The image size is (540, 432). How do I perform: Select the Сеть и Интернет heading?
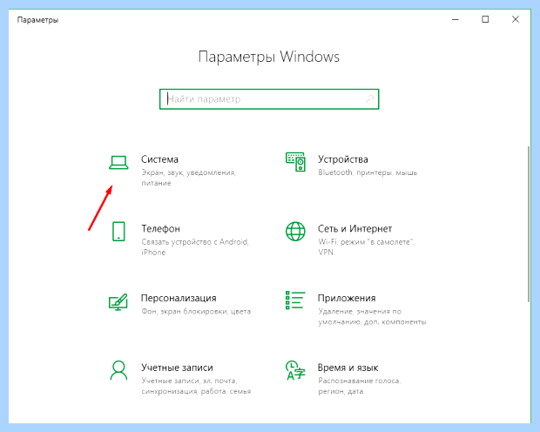pos(354,229)
